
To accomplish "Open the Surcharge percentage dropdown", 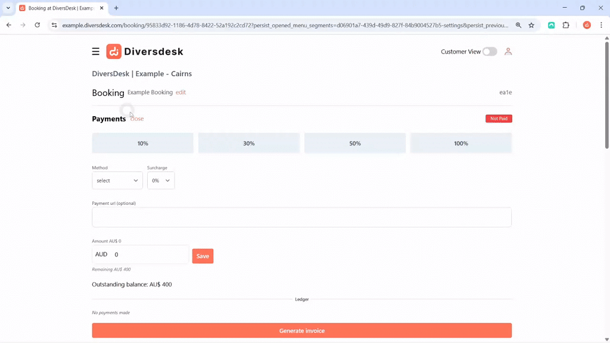I will 161,180.
